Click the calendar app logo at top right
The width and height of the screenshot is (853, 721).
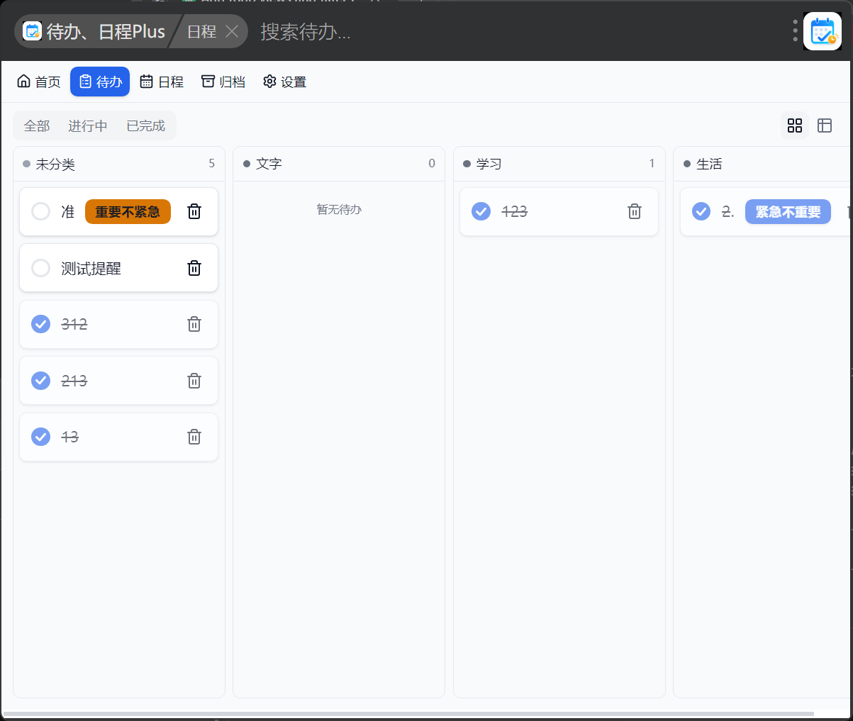tap(823, 31)
